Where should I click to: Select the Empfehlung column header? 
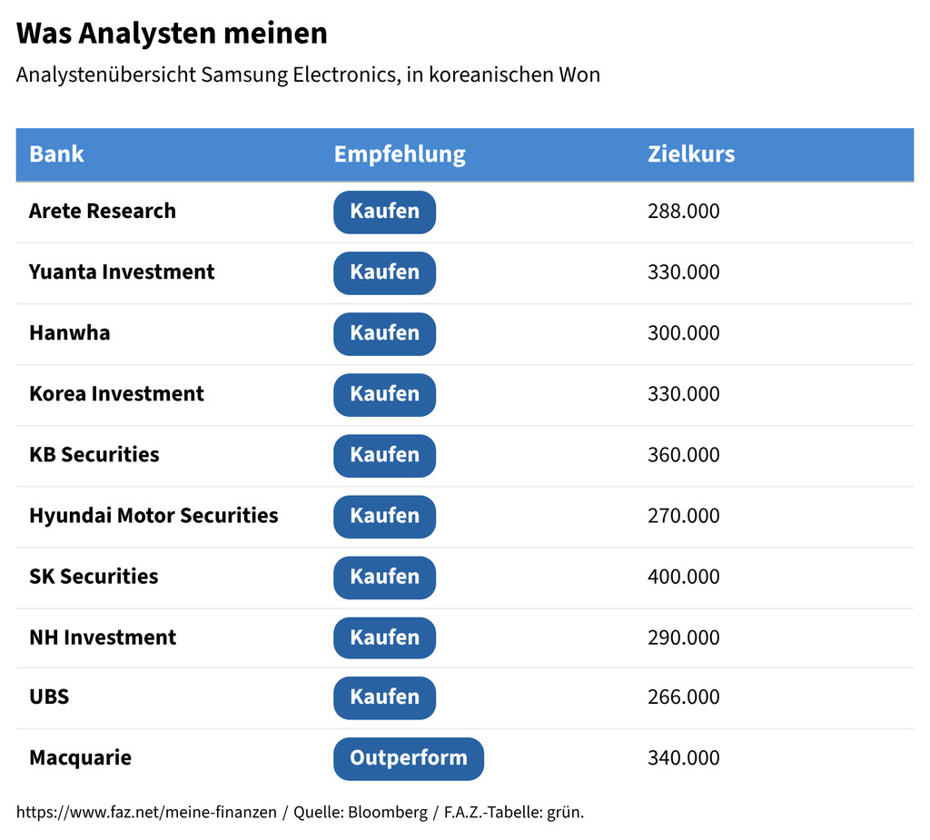[399, 154]
